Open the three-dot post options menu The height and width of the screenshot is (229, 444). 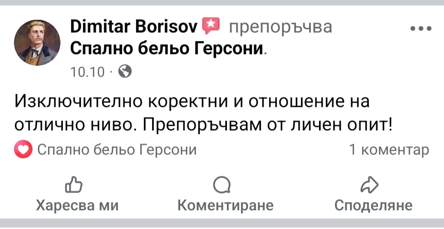[x=421, y=29]
